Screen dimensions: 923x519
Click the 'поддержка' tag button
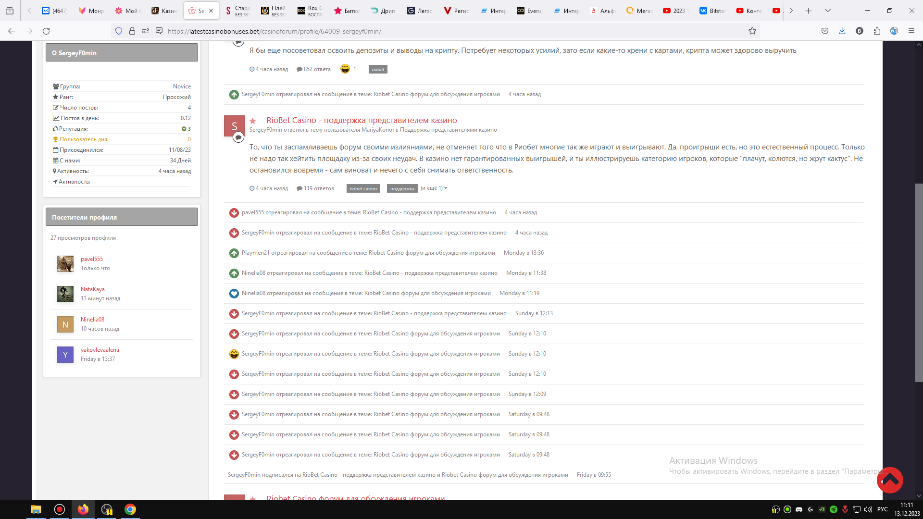pos(402,189)
